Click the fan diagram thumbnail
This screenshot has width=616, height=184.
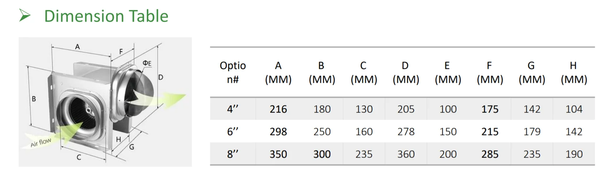(x=105, y=102)
